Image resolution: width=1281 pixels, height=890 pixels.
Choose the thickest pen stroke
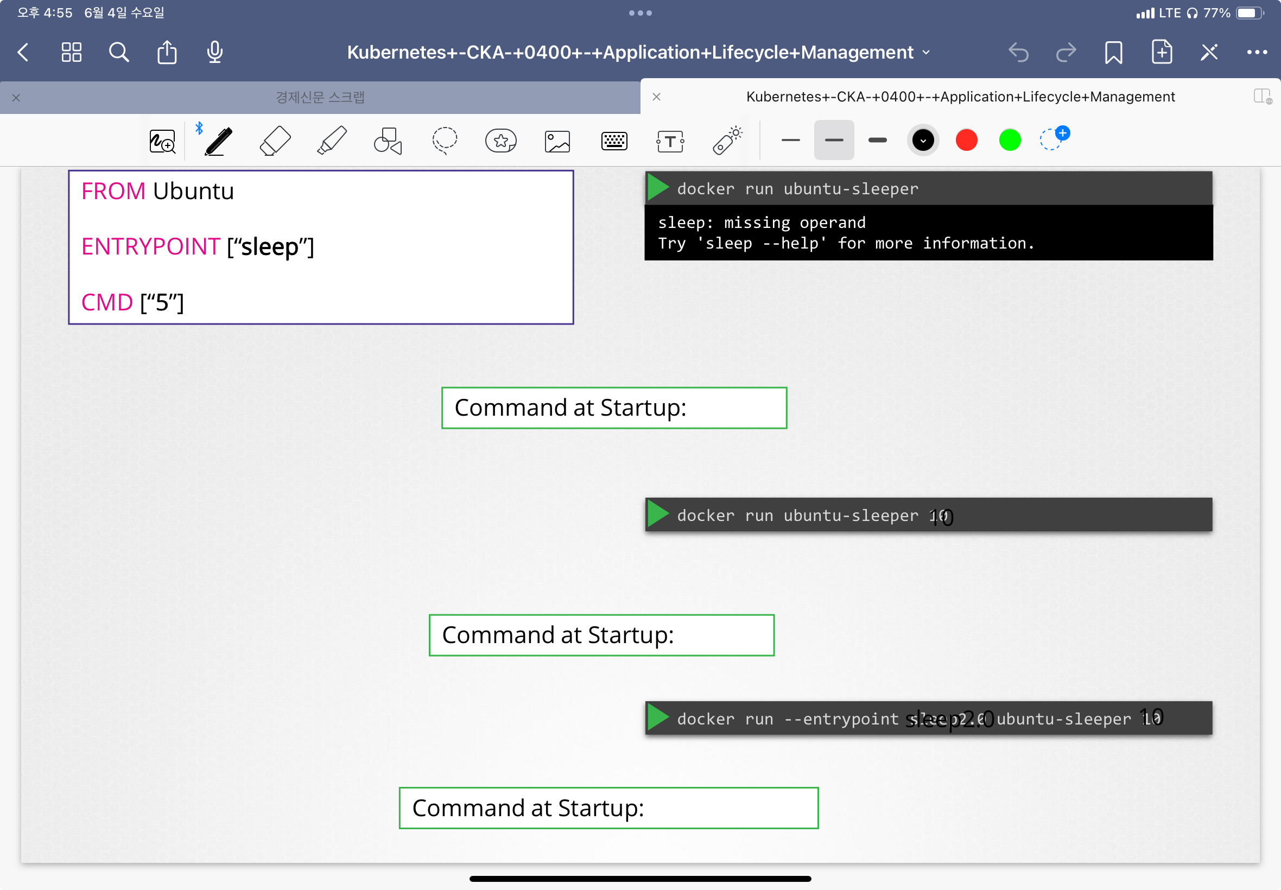point(877,140)
